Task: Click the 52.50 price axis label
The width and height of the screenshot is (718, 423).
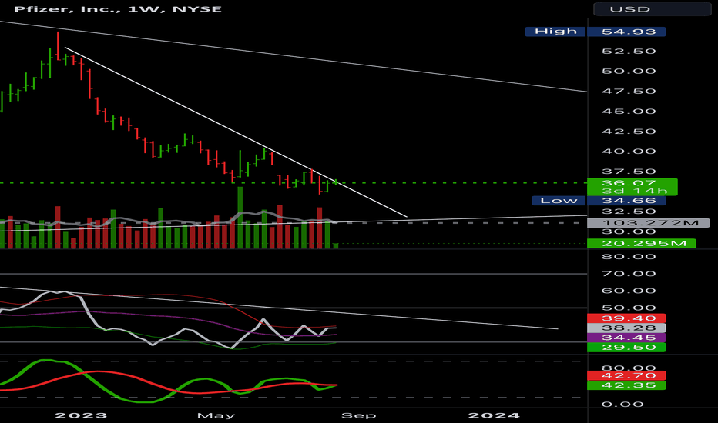Action: click(629, 52)
